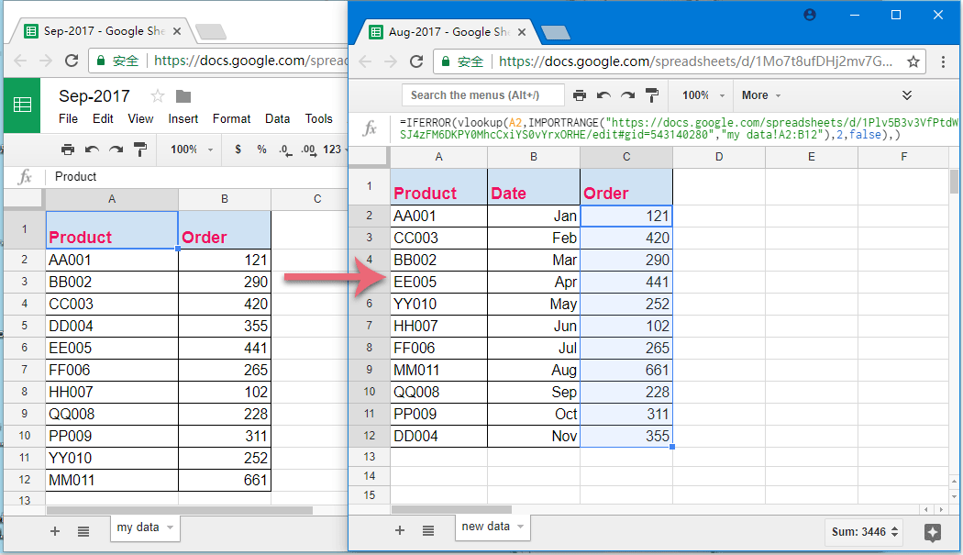Apply currency format with the $ button
The height and width of the screenshot is (555, 963).
click(x=238, y=150)
